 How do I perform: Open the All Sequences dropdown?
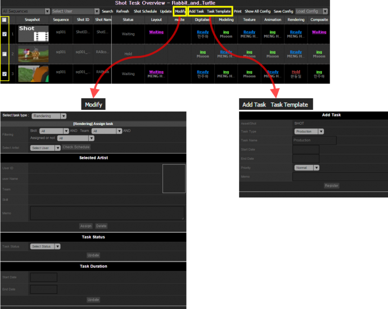tap(26, 11)
